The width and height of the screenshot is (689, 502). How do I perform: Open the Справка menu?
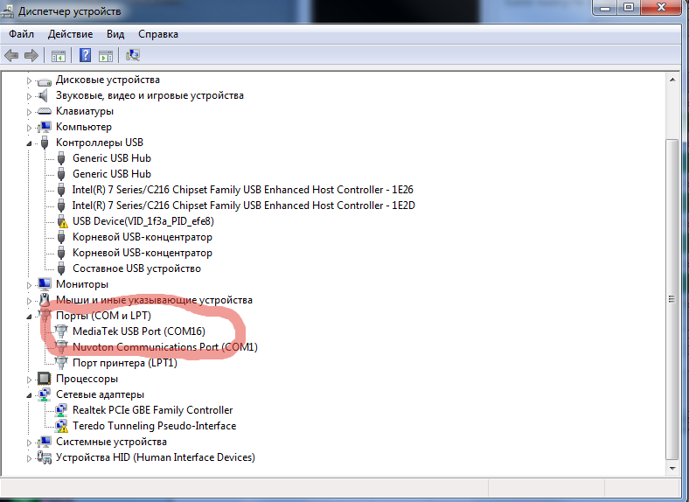point(158,34)
